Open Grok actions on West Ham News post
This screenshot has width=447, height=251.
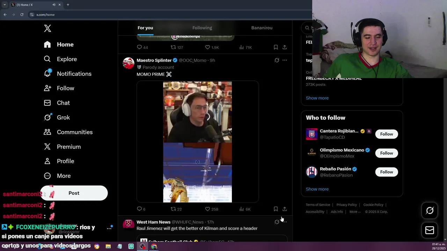(277, 222)
